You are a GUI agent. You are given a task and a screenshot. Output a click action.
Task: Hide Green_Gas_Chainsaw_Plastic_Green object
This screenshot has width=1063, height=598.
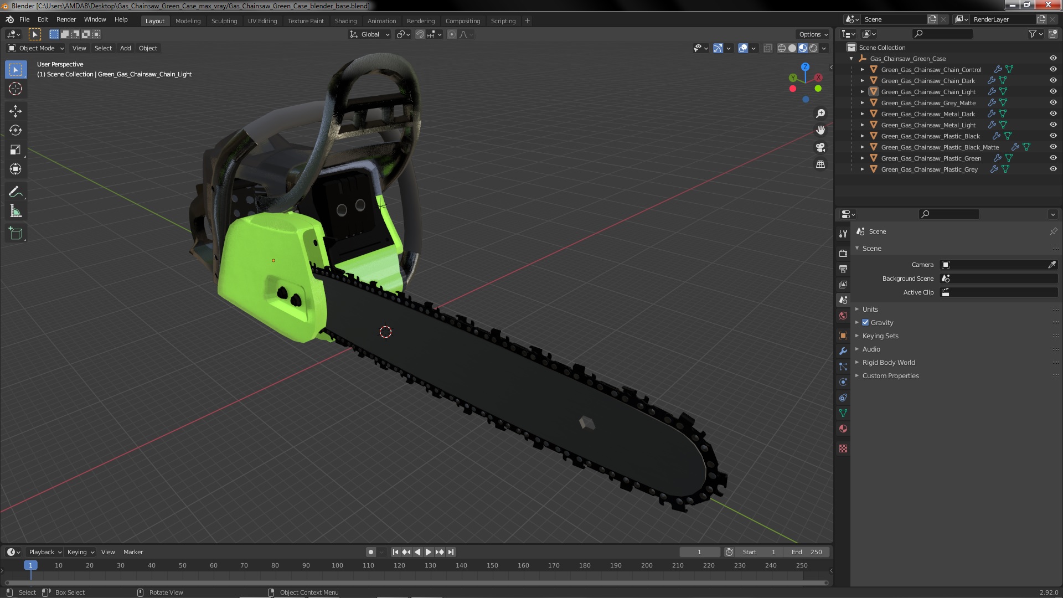click(1053, 158)
